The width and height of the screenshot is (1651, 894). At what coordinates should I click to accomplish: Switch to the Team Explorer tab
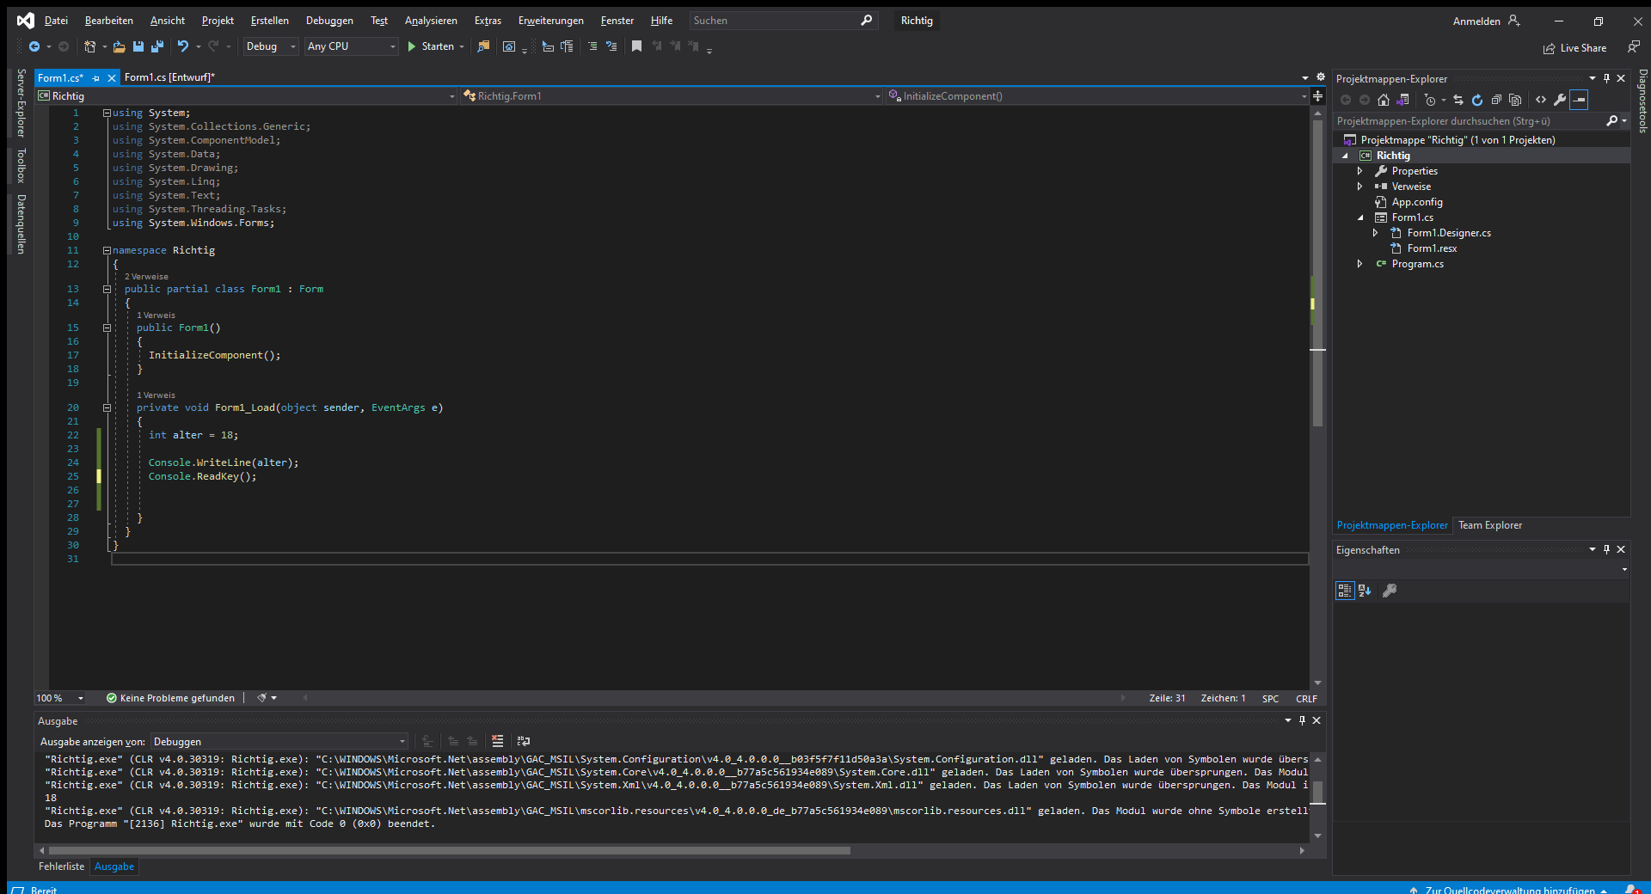click(x=1490, y=525)
